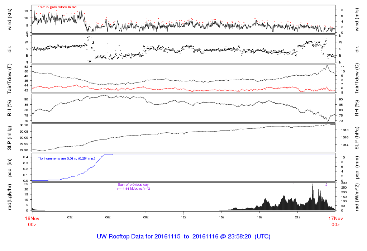Click the 16Nov 00z start date label

click(32, 221)
